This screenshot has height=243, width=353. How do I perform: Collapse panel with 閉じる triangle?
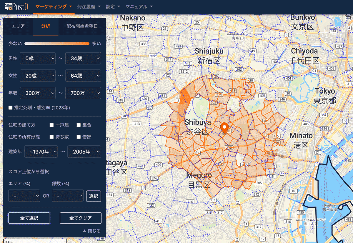[x=92, y=231]
